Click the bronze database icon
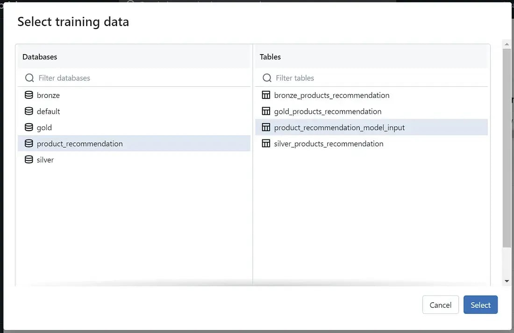 pyautogui.click(x=29, y=95)
